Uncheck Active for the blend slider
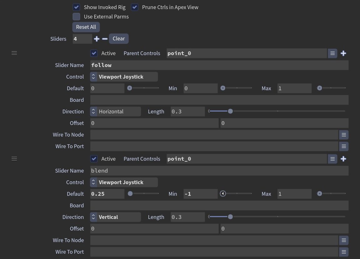The width and height of the screenshot is (360, 259). click(x=94, y=159)
